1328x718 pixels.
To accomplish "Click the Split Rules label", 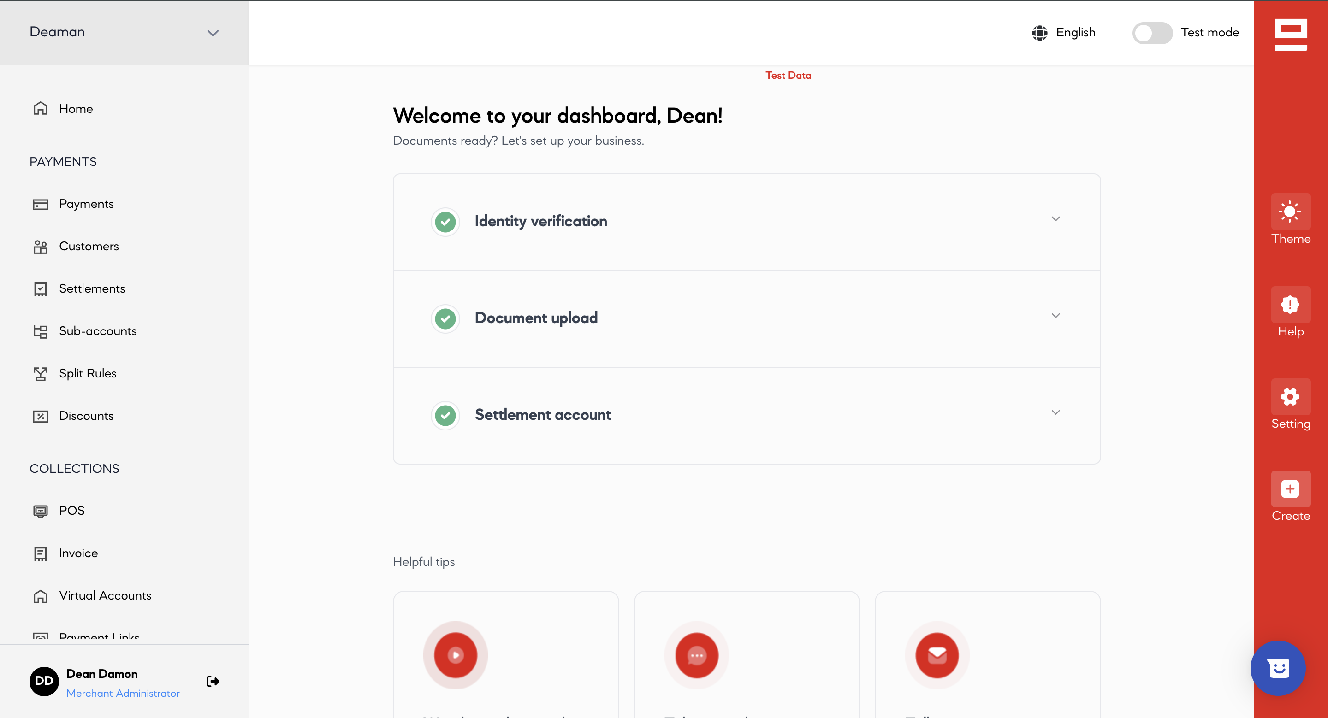I will 88,373.
